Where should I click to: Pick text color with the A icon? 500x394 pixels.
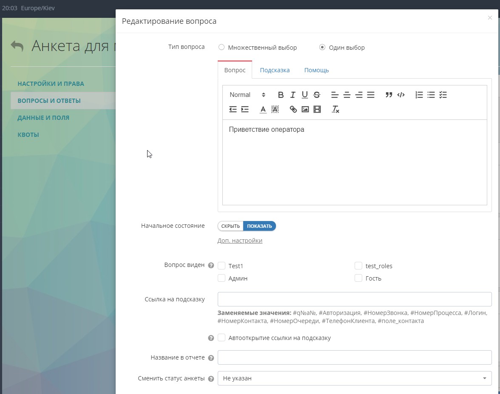[263, 109]
